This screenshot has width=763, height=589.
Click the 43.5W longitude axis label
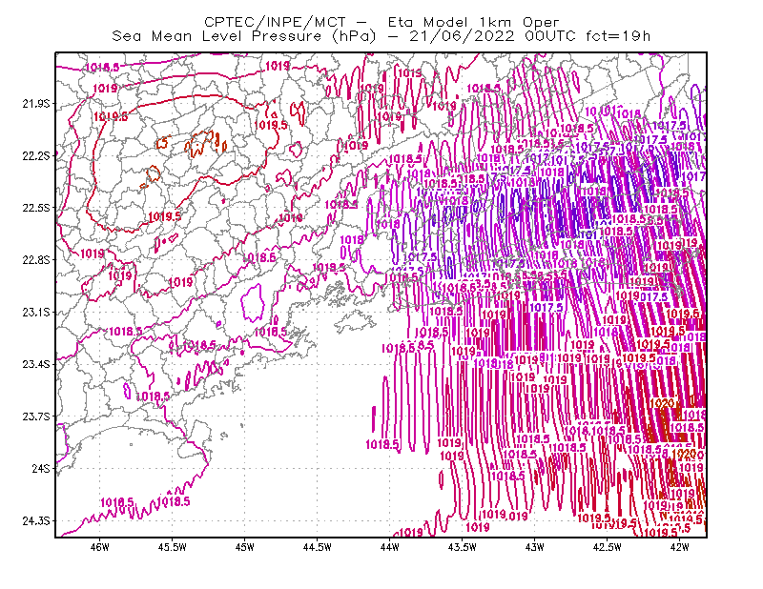click(462, 547)
